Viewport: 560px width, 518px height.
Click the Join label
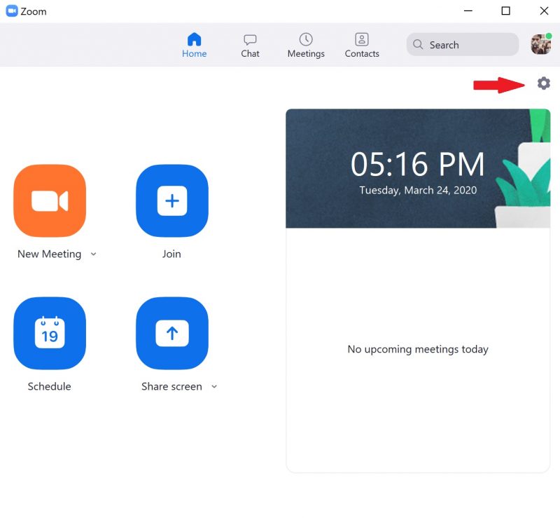tap(171, 254)
